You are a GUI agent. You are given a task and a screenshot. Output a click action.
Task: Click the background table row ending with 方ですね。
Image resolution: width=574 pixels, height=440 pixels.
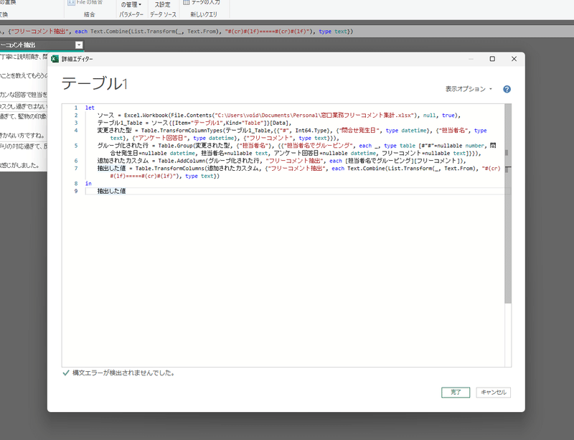point(24,135)
